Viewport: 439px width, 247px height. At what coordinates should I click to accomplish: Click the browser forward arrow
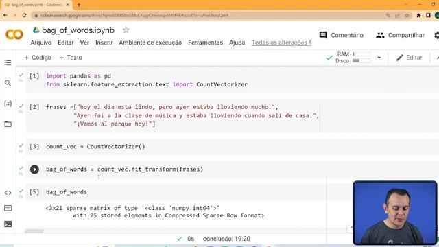tap(15, 15)
